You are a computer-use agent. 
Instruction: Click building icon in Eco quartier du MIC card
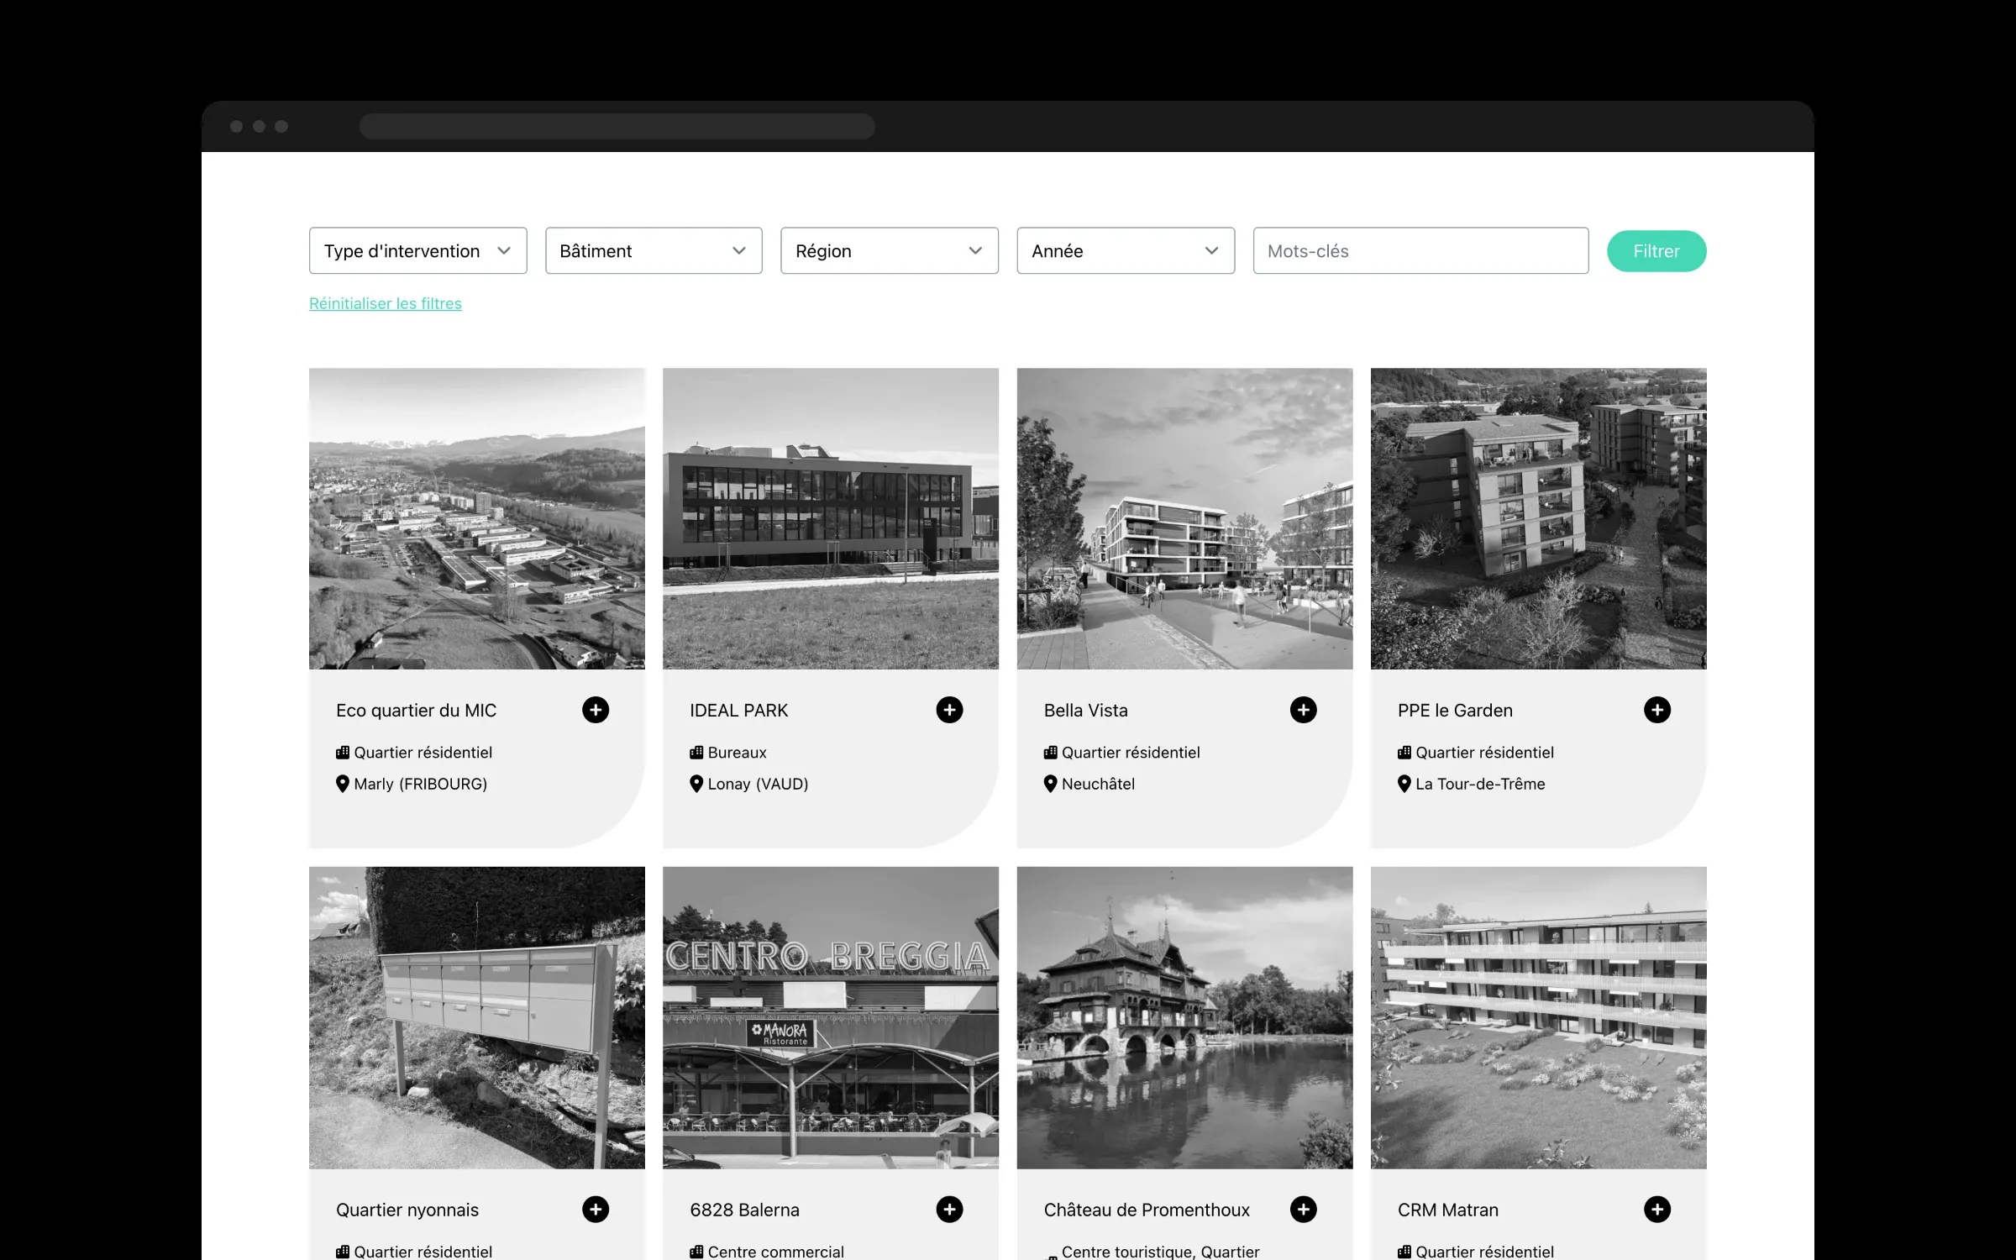click(x=343, y=753)
